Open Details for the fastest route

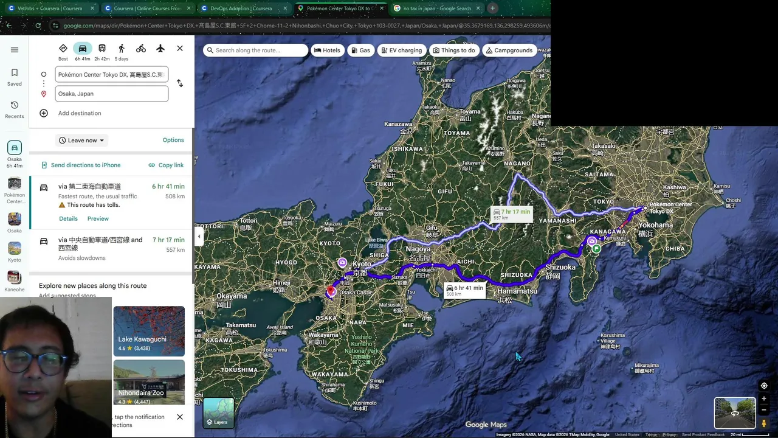68,218
